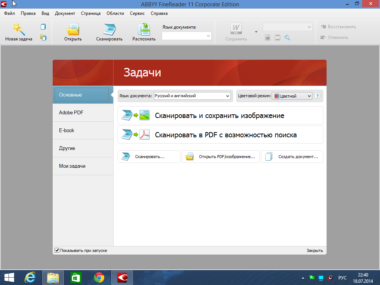
Task: Click the Восстановить redo icon
Action: coord(323,27)
